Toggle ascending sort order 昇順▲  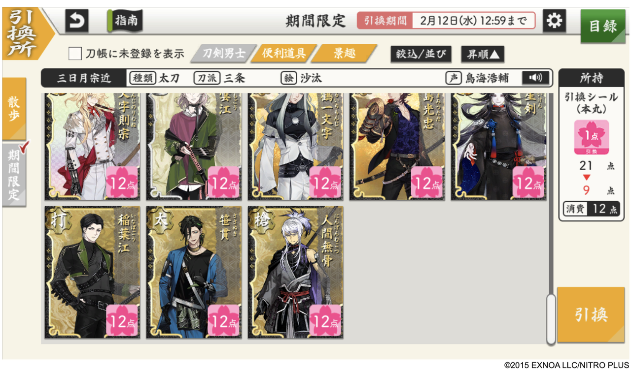pyautogui.click(x=483, y=54)
